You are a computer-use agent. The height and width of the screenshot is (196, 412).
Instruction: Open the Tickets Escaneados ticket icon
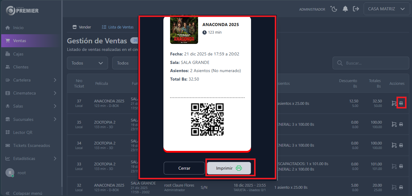point(7,145)
